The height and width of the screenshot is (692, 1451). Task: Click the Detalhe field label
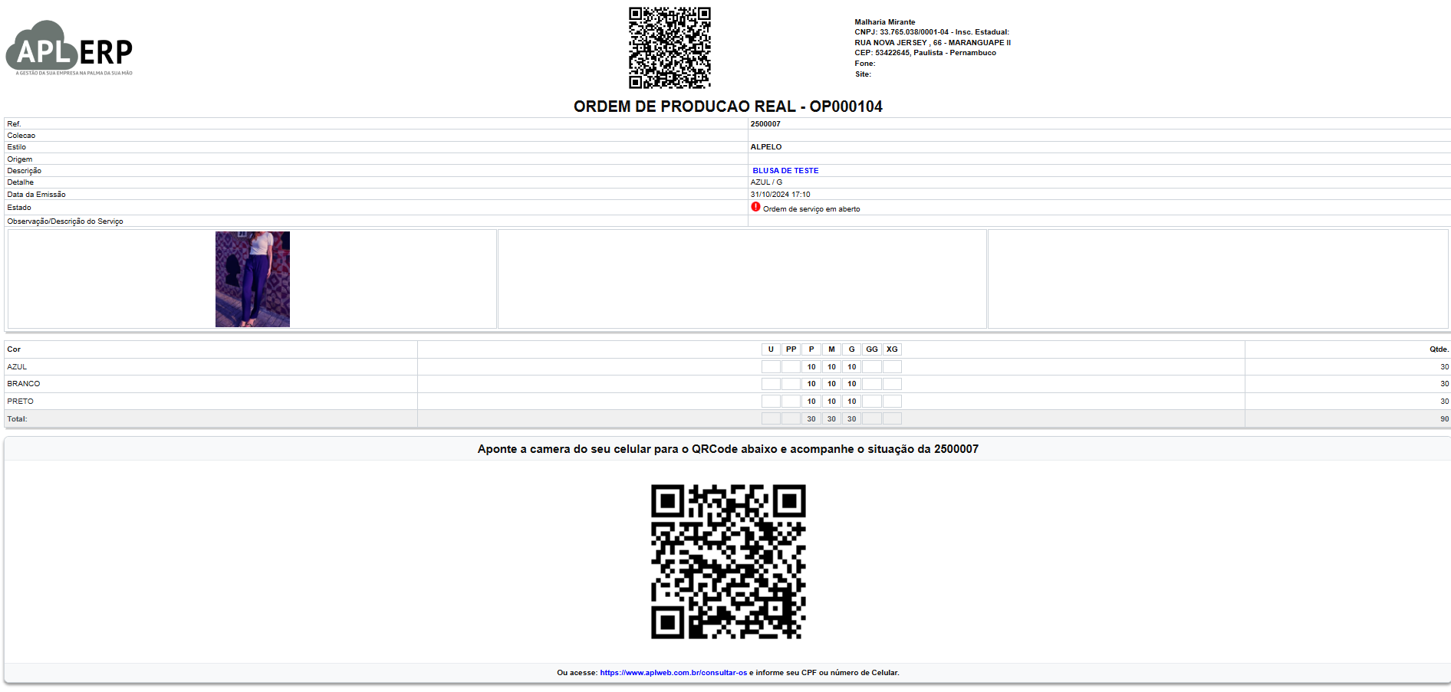click(x=20, y=182)
